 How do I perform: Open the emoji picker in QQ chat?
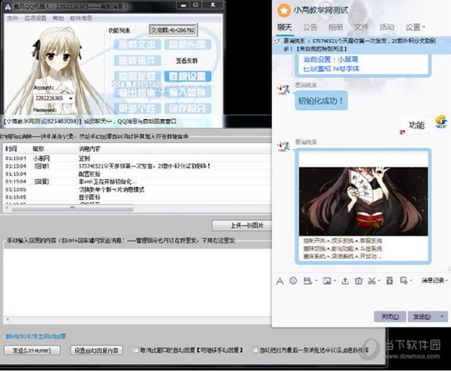(x=293, y=281)
